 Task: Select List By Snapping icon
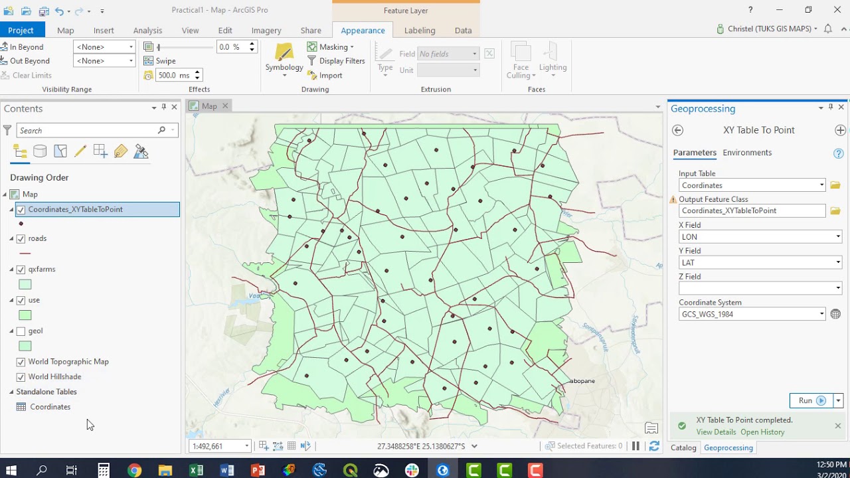coord(100,151)
